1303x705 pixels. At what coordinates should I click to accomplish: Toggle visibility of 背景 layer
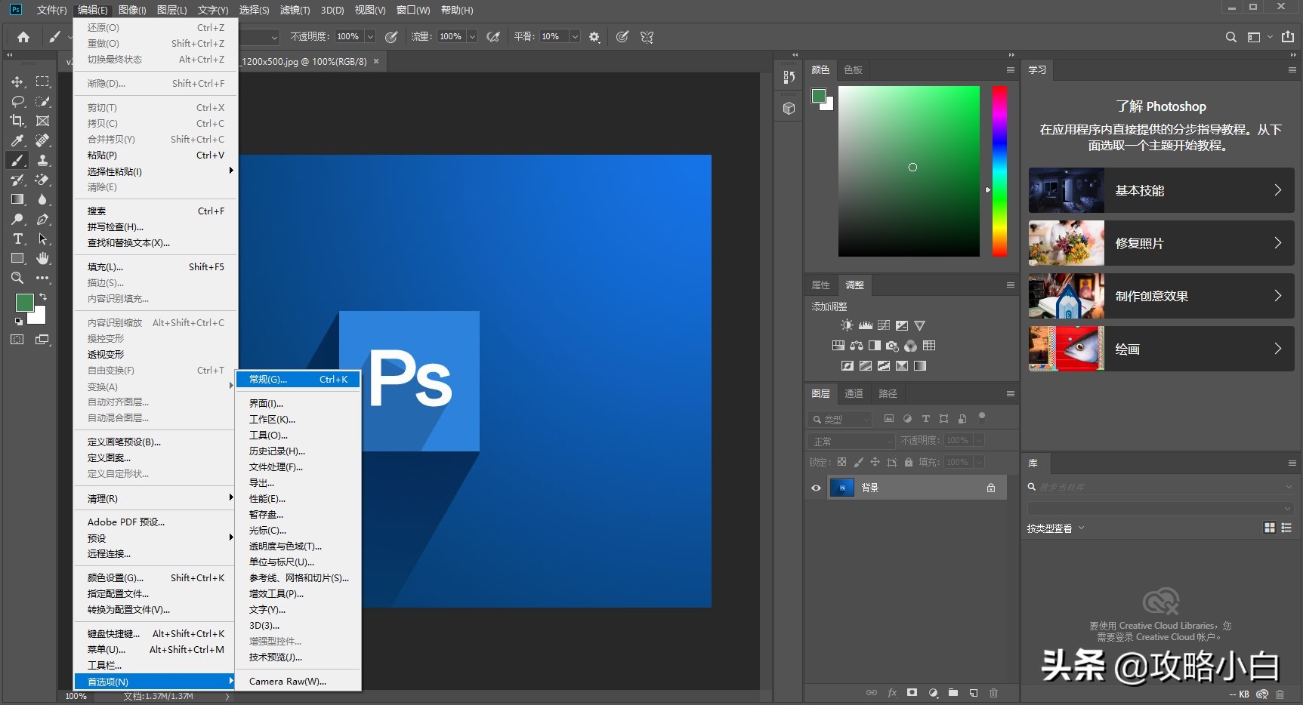tap(816, 488)
